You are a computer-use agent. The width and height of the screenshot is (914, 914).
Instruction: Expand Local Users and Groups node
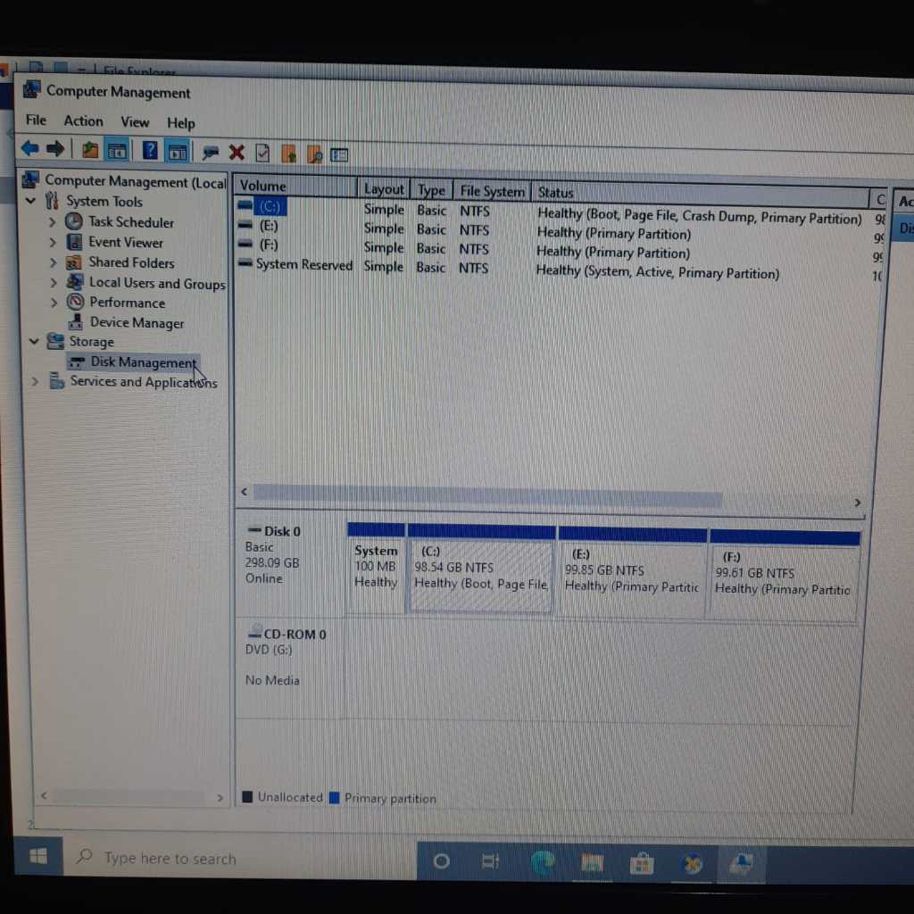coord(54,283)
